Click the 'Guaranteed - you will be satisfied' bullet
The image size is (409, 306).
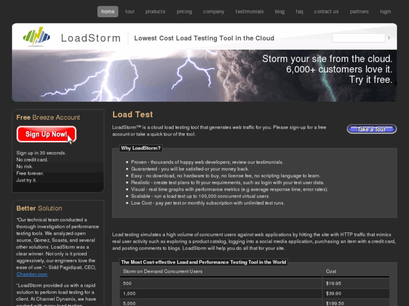(190, 169)
